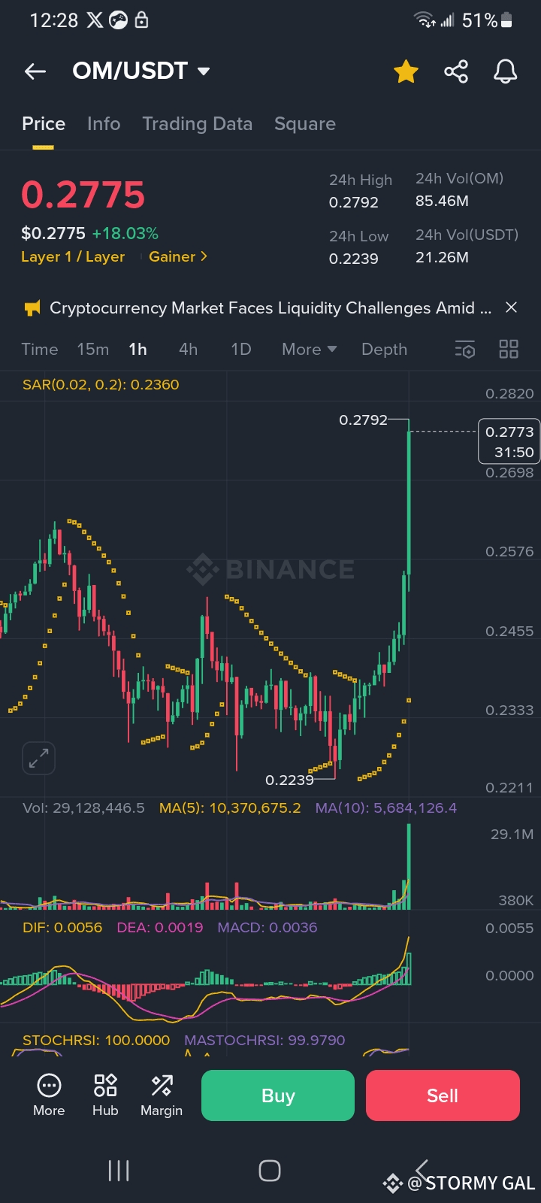Image resolution: width=541 pixels, height=1203 pixels.
Task: Select the 15m interval
Action: (93, 349)
